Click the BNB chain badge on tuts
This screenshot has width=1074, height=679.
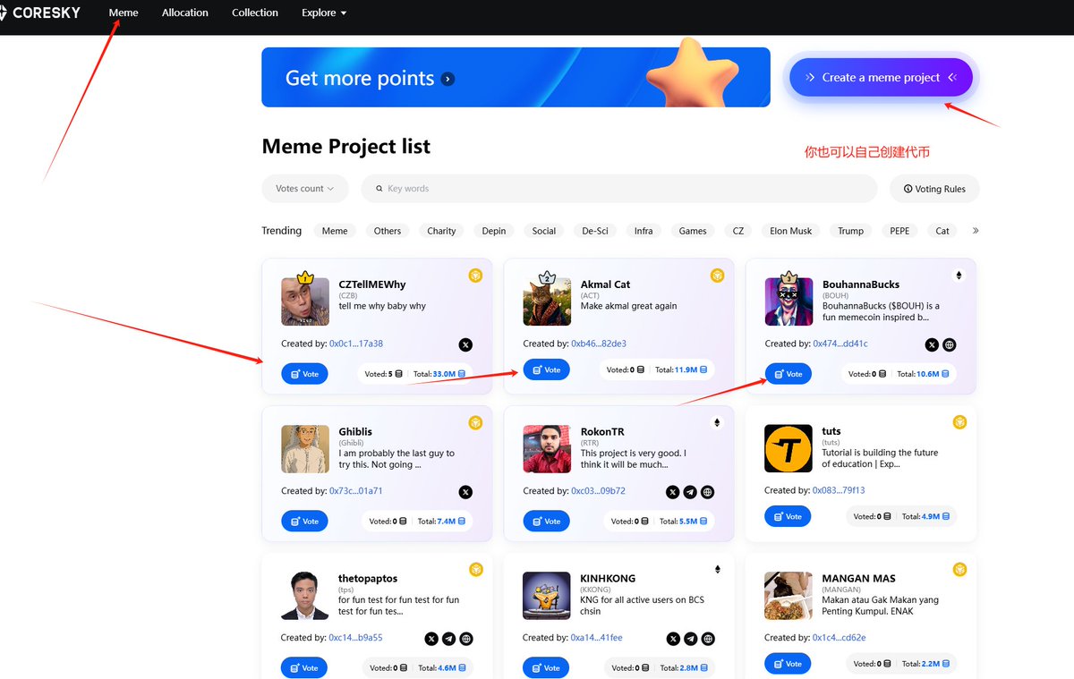[x=959, y=422]
